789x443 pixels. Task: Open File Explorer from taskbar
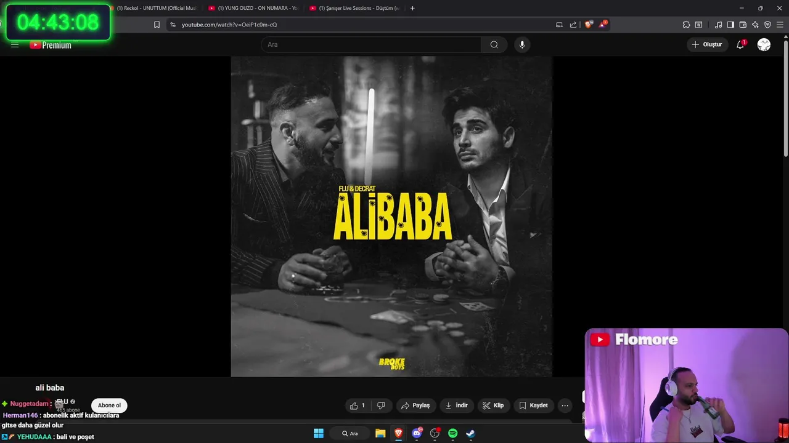click(380, 433)
